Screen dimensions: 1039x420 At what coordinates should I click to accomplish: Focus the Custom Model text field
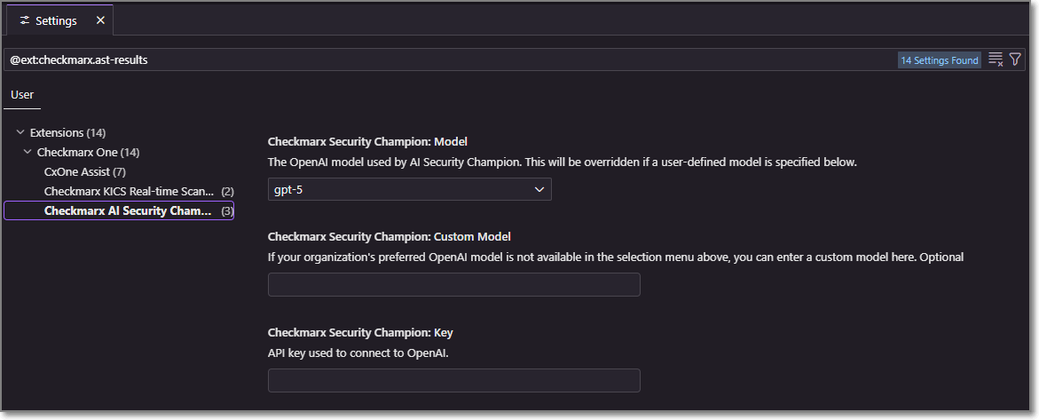click(453, 285)
